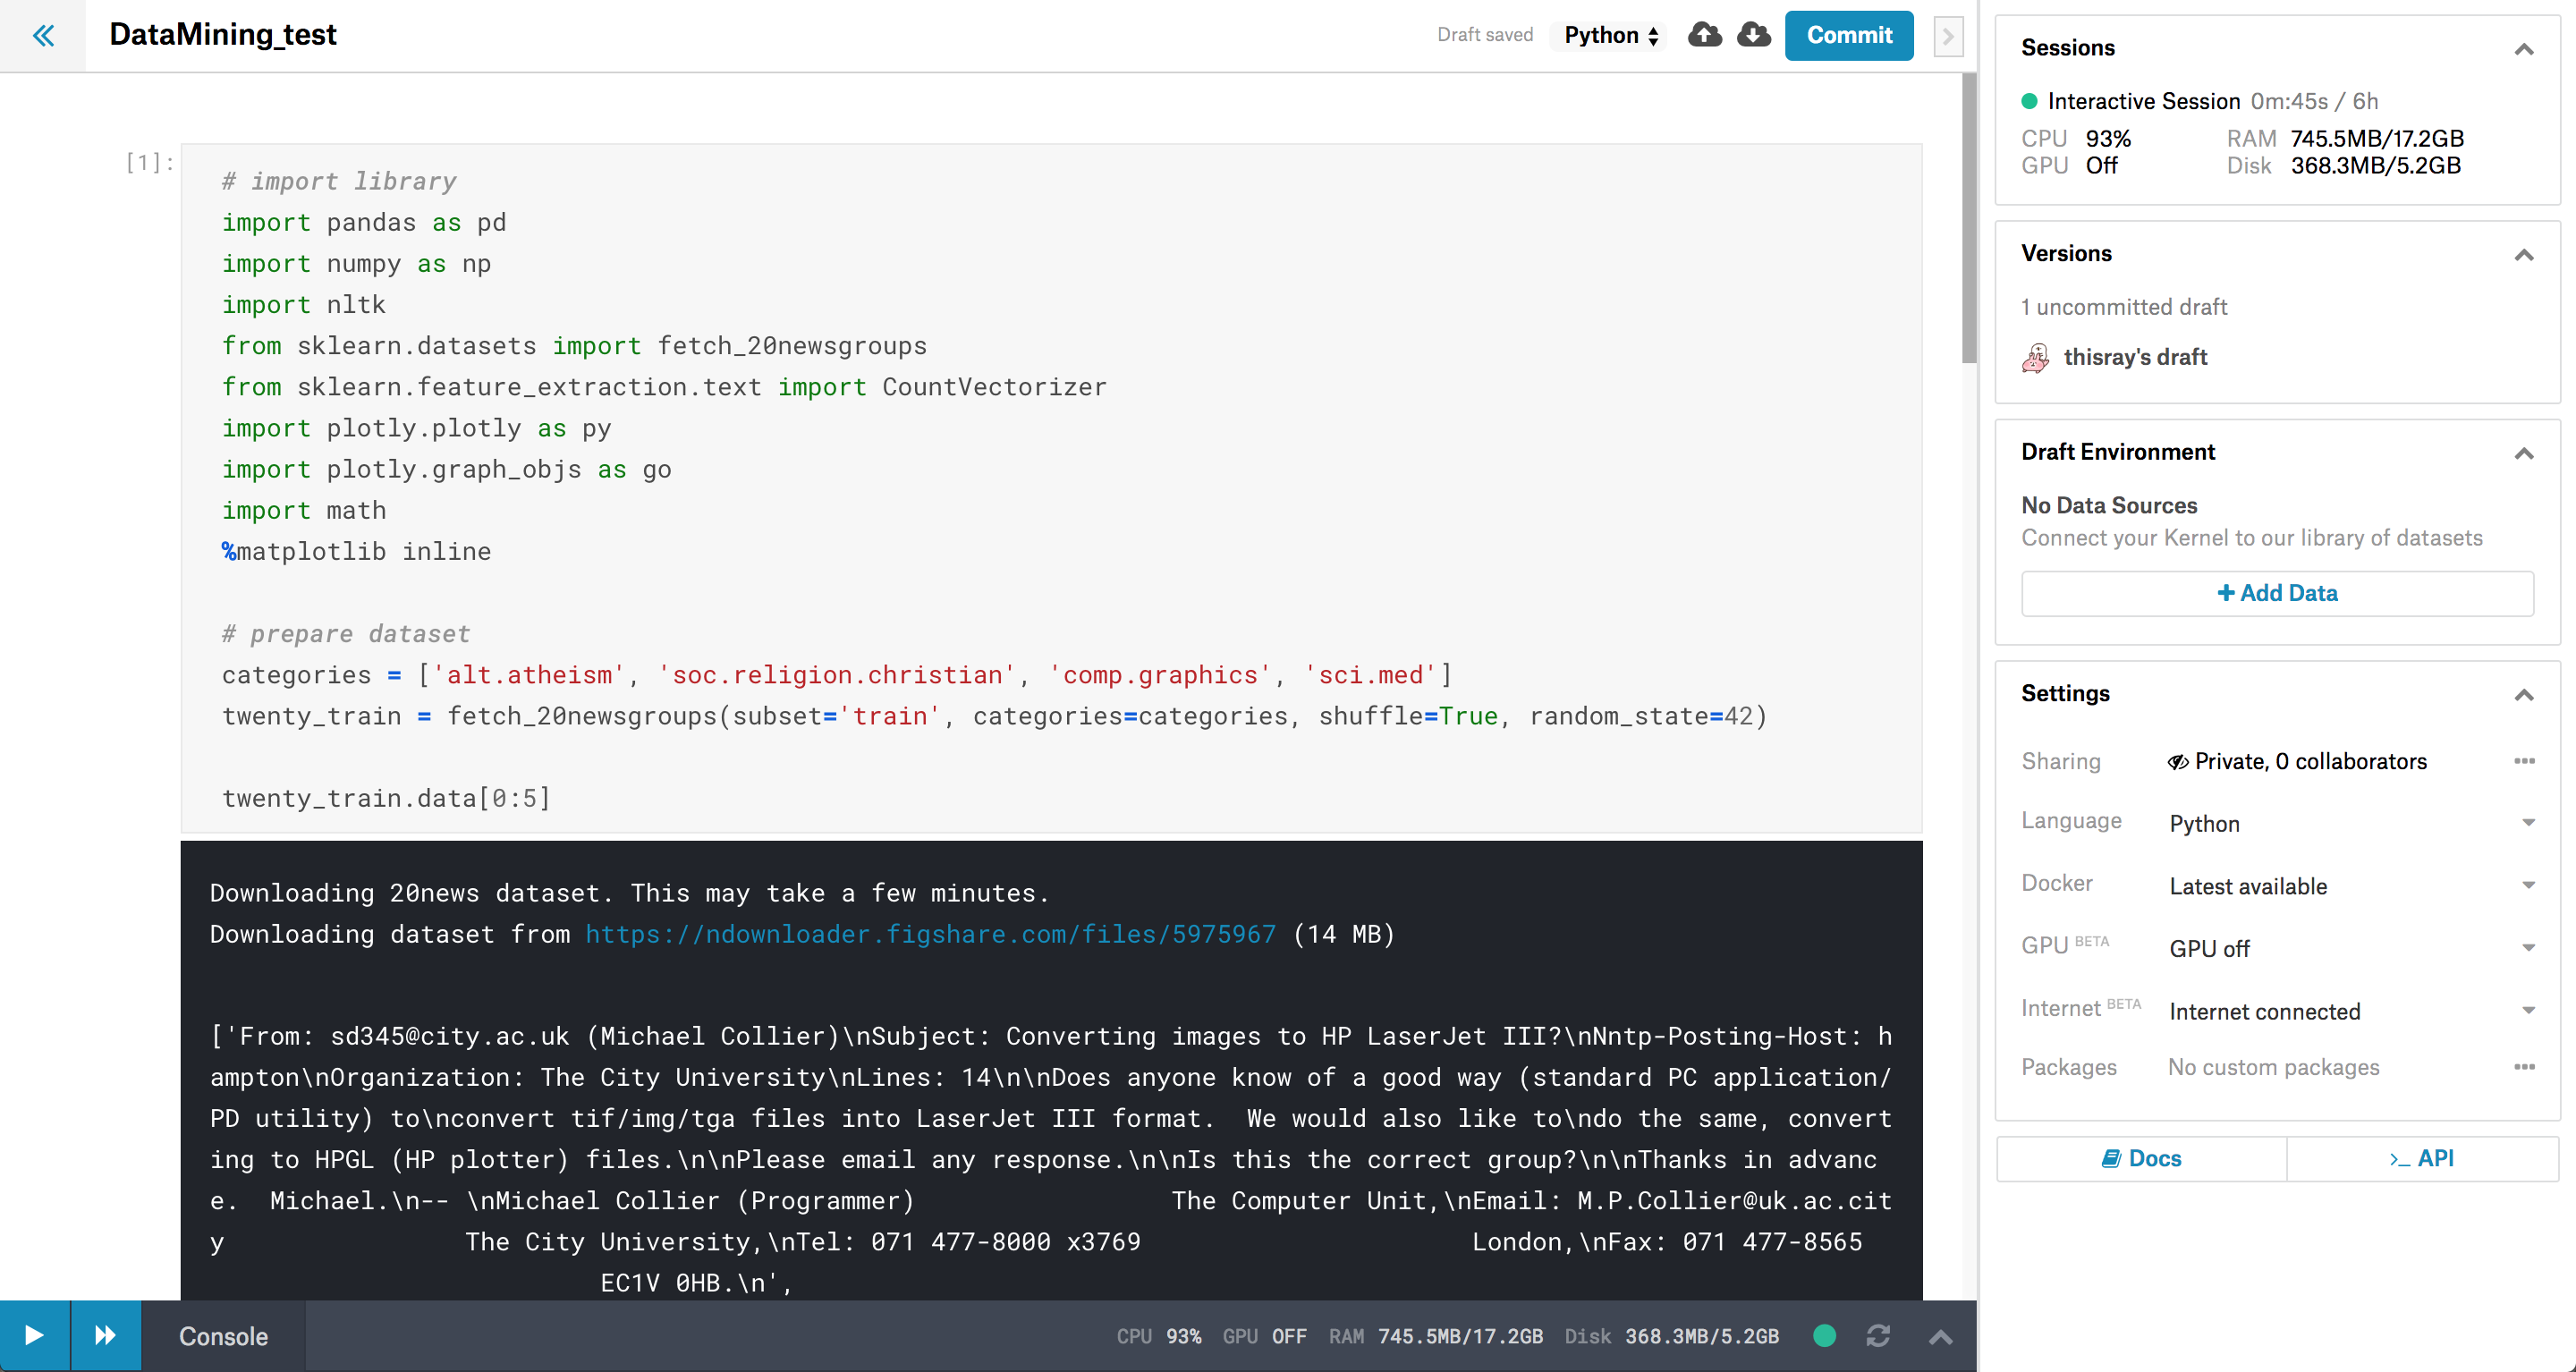The width and height of the screenshot is (2576, 1372).
Task: Run the current cell with play button
Action: (34, 1335)
